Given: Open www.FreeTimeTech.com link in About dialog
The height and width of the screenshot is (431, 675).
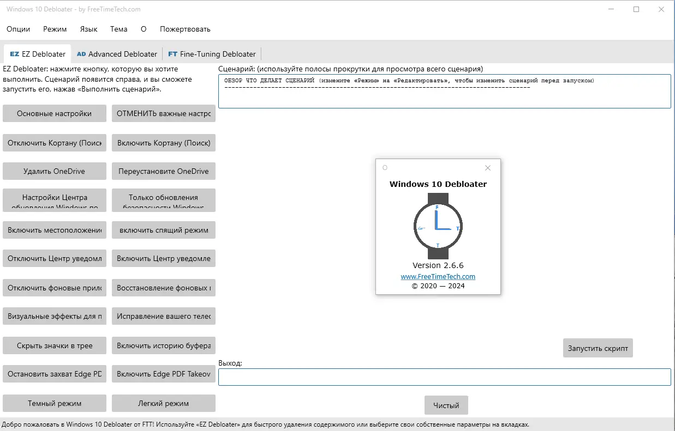Looking at the screenshot, I should tap(438, 276).
